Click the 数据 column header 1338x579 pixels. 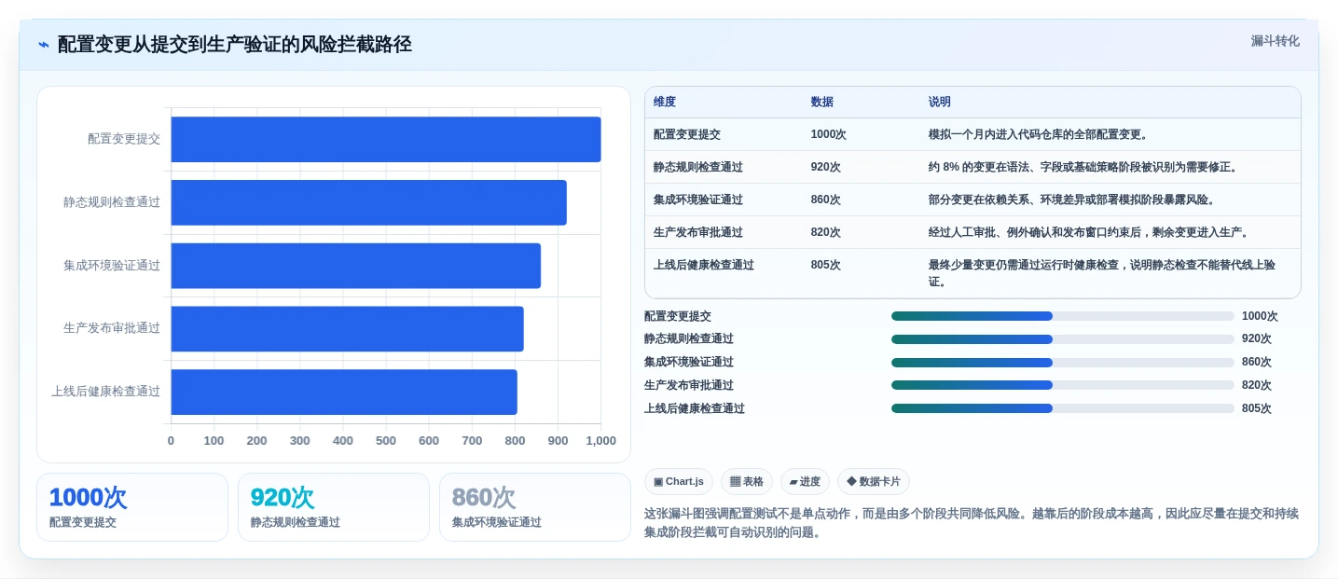pos(822,102)
